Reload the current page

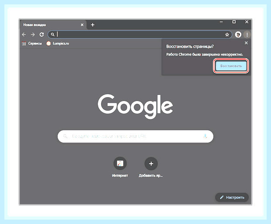(42, 35)
